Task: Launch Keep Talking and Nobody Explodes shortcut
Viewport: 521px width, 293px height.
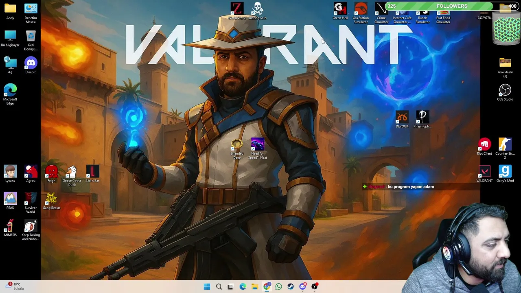Action: click(x=31, y=230)
